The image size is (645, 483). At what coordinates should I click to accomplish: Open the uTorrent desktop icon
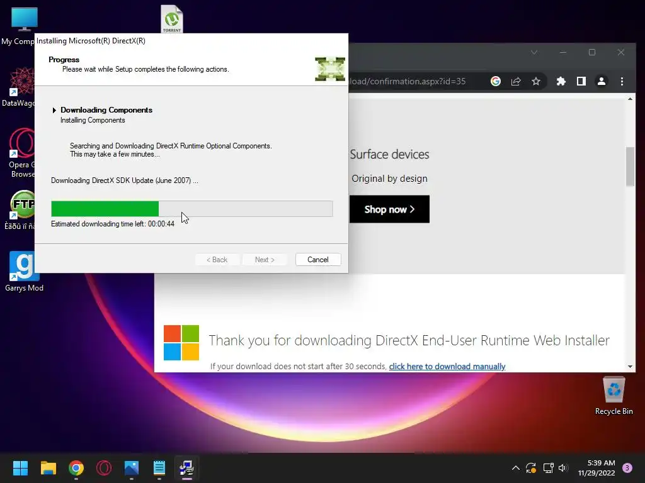(x=172, y=18)
